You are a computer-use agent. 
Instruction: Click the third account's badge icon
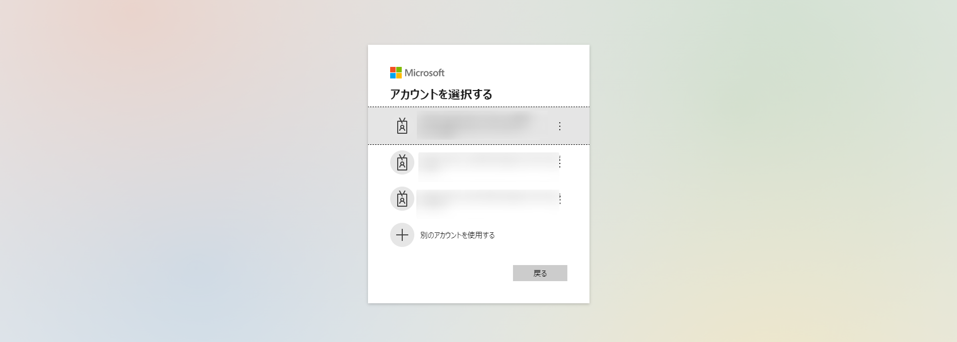(402, 199)
